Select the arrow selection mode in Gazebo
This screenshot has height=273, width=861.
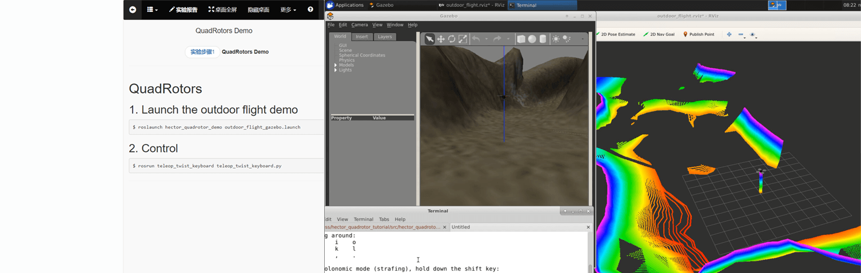click(429, 39)
